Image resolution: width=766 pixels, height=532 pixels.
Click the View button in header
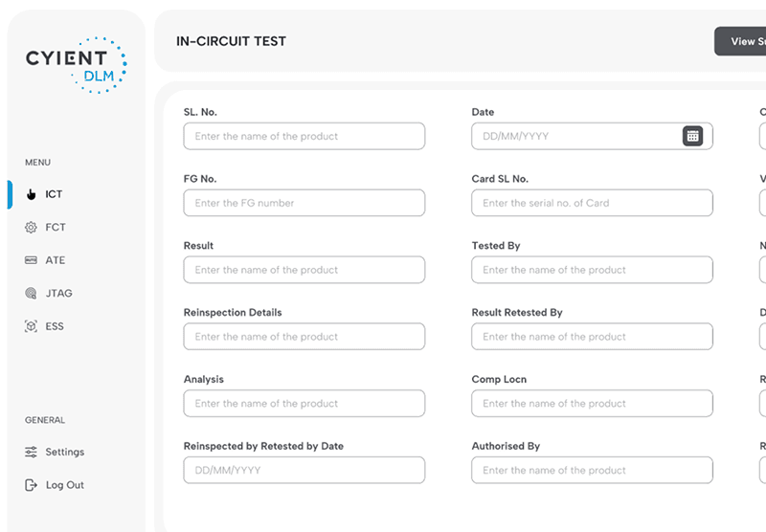(740, 41)
